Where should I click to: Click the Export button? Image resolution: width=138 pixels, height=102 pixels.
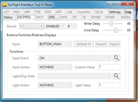114,44
